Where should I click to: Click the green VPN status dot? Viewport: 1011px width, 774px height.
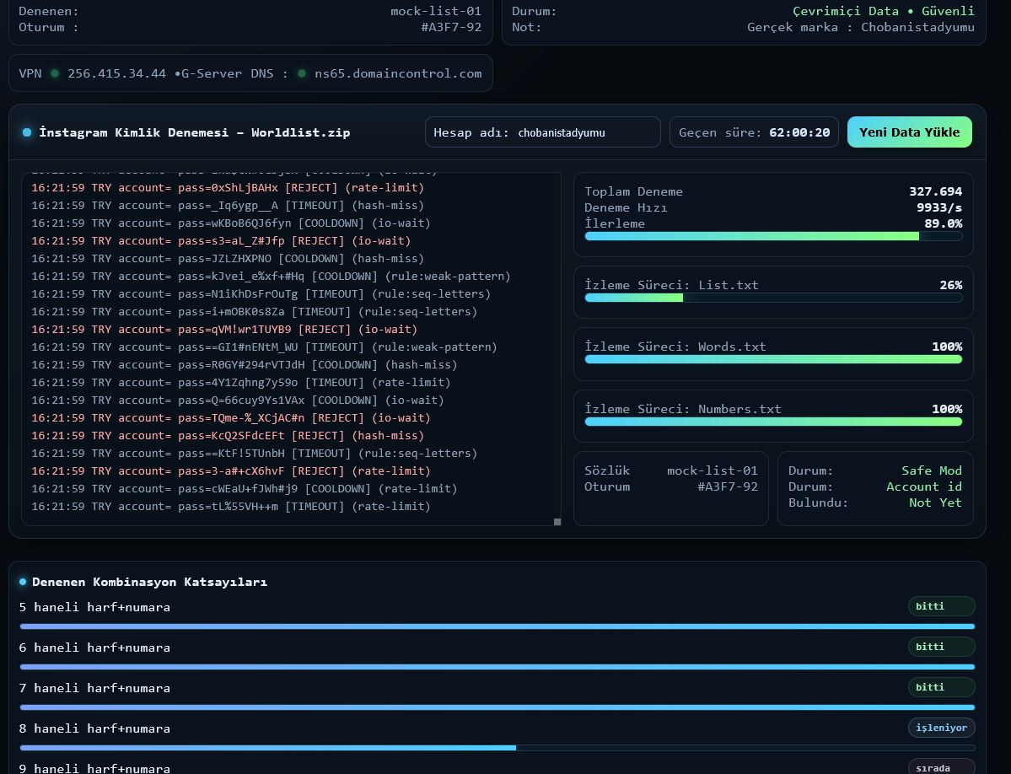tap(55, 73)
